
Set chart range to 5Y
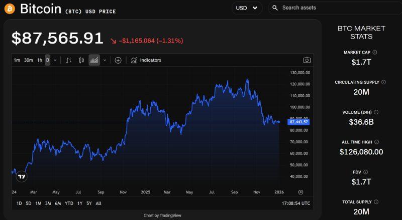(88, 203)
